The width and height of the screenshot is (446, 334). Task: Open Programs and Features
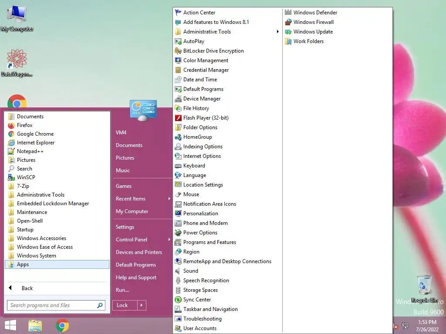point(209,242)
